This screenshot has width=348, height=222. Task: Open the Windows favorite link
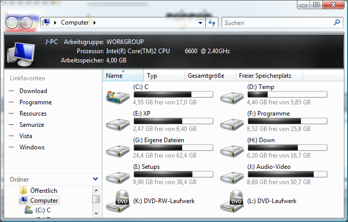32,147
